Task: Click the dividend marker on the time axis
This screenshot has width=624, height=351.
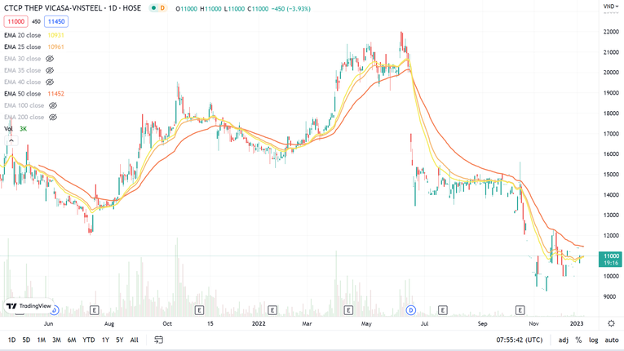Action: pos(410,310)
